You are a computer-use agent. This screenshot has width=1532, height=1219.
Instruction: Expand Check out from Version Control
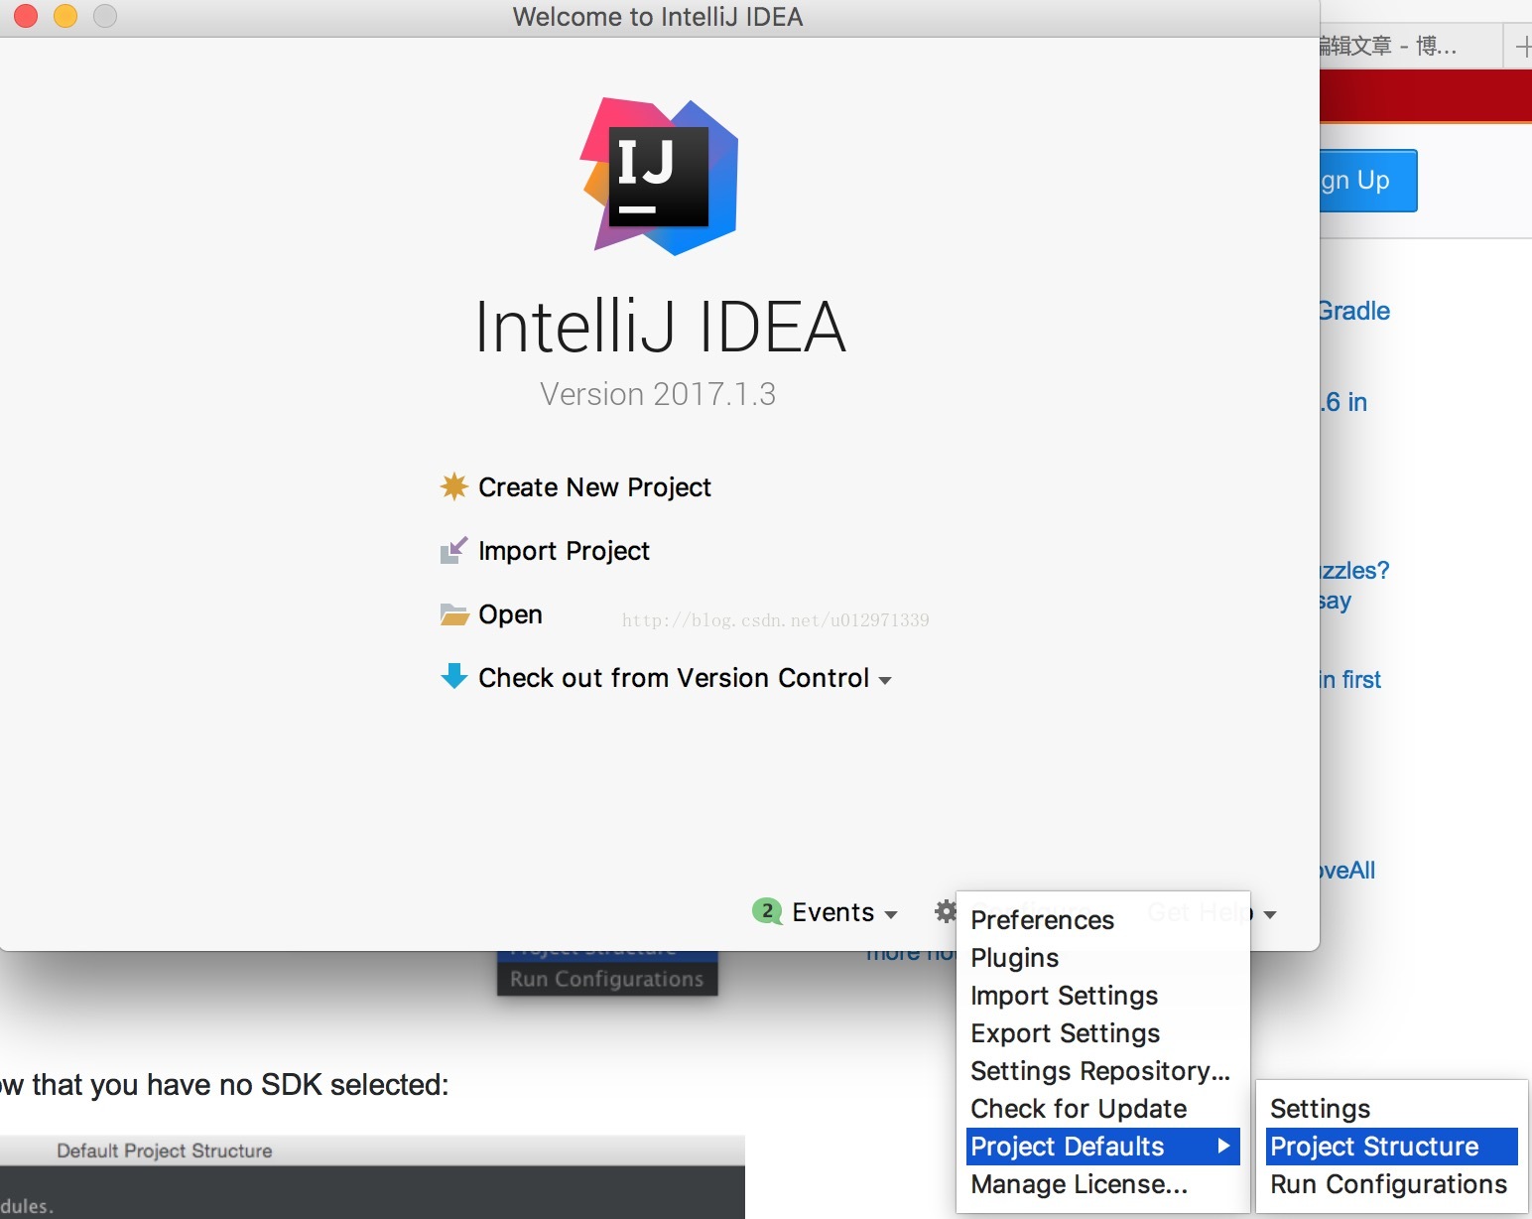click(685, 678)
